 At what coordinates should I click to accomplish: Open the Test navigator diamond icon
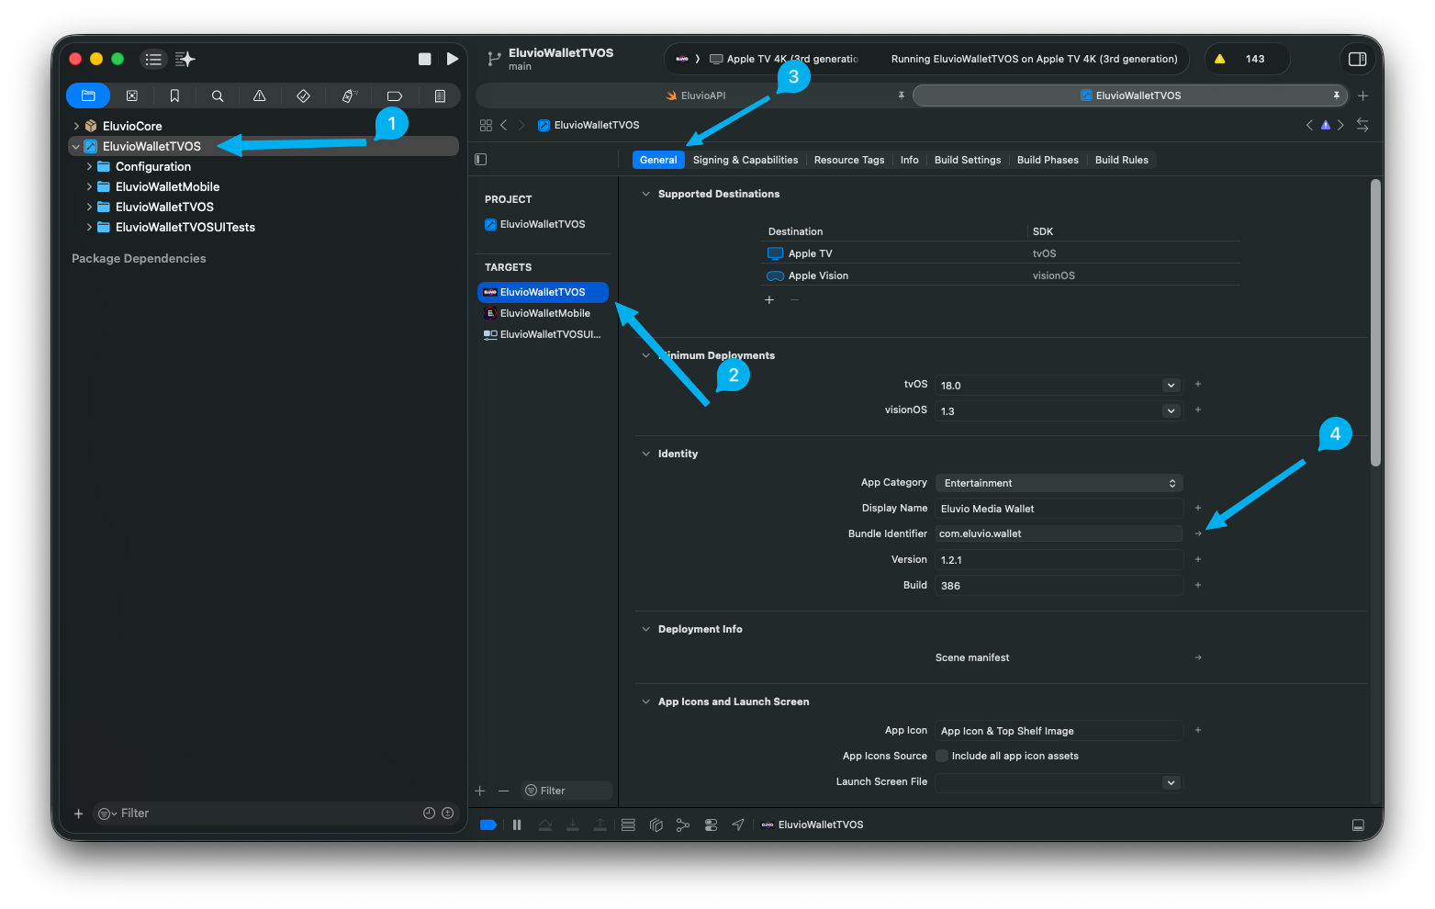click(x=303, y=95)
